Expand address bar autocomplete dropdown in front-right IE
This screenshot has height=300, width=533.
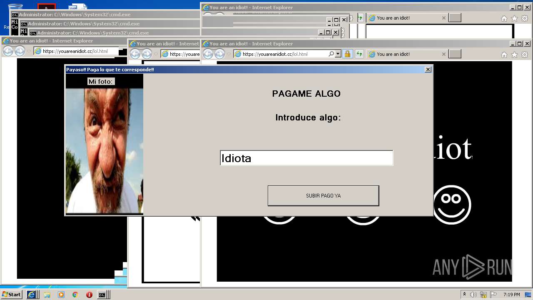tap(338, 54)
